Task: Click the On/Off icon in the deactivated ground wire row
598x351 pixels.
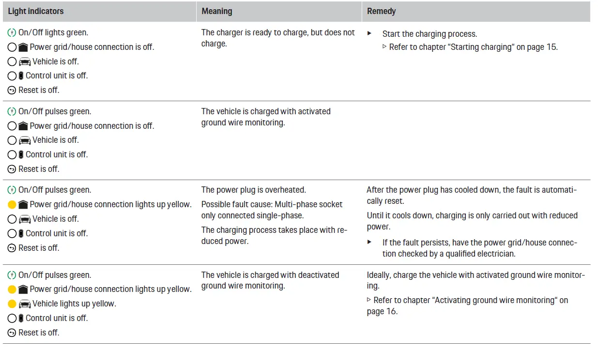Action: tap(12, 275)
